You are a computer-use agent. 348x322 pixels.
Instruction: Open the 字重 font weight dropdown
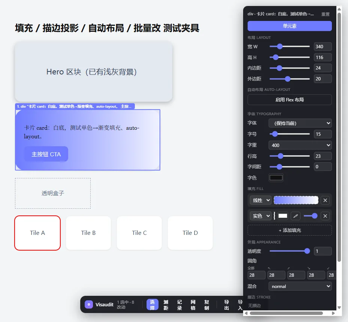(300, 145)
